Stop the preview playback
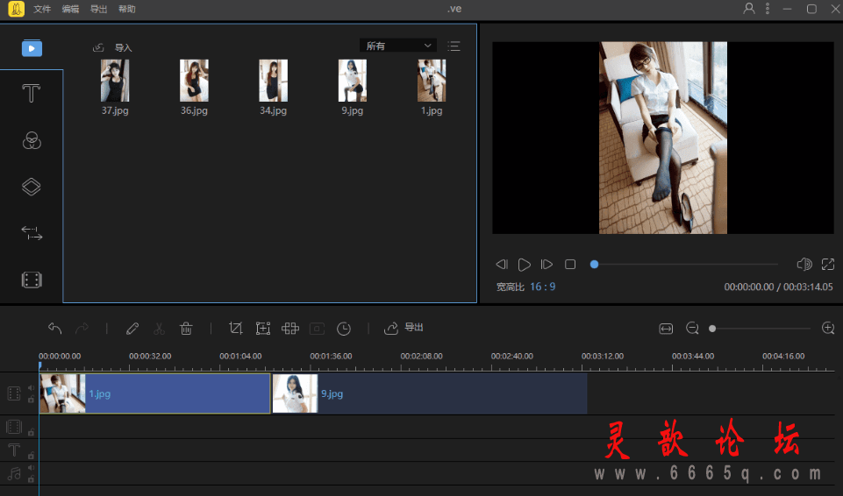 click(570, 264)
